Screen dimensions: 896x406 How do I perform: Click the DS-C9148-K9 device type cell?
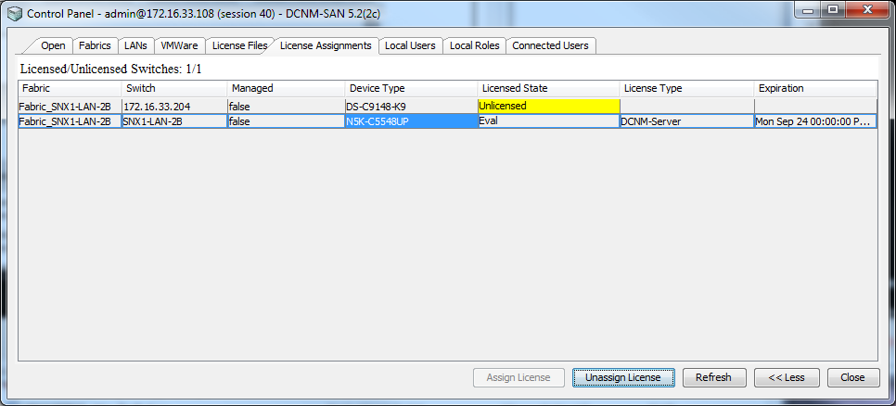(412, 107)
